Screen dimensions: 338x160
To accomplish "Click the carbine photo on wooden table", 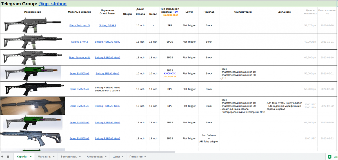I will coord(33,106).
